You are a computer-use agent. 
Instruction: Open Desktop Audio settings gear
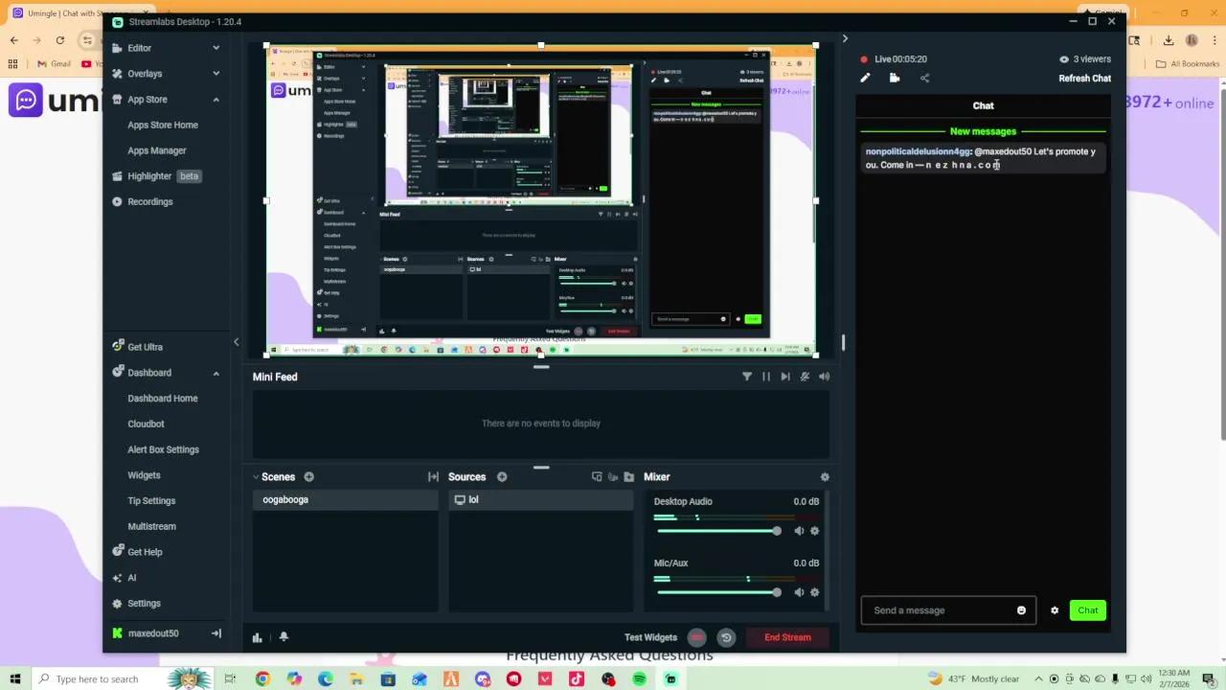click(x=815, y=531)
